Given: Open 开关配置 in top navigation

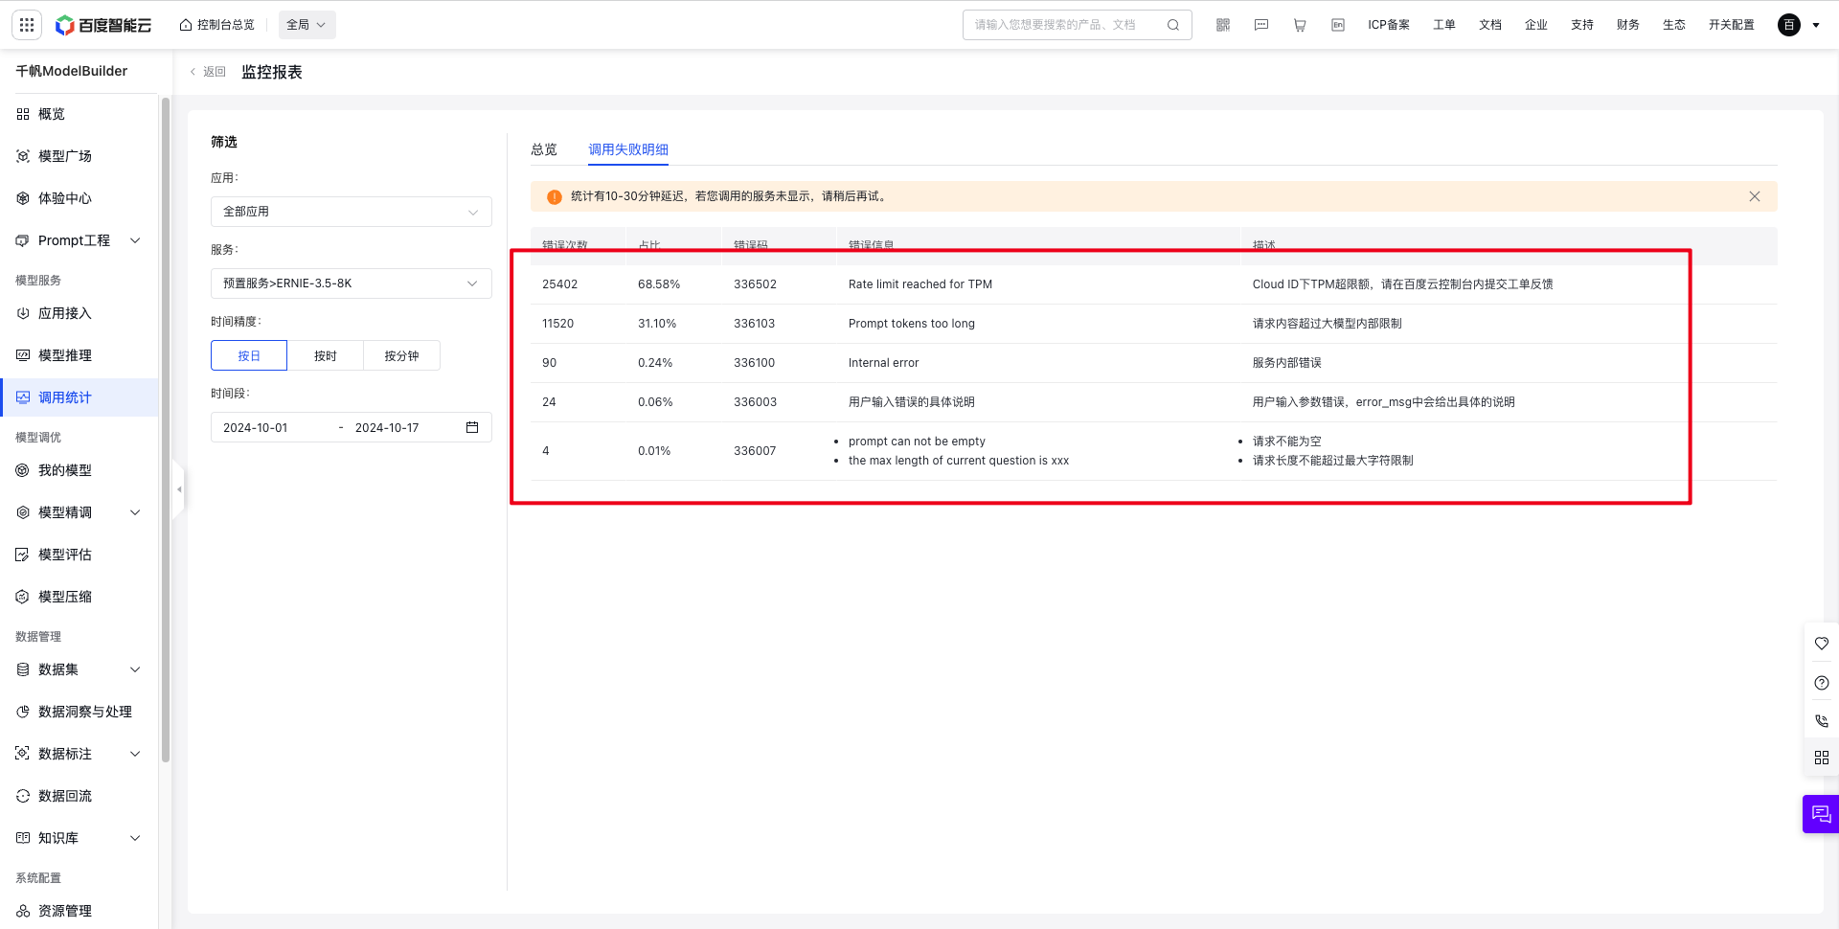Looking at the screenshot, I should pos(1732,25).
